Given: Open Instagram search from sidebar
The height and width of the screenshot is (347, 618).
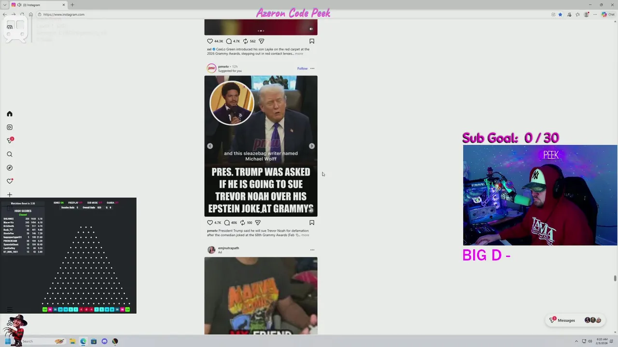Looking at the screenshot, I should click(10, 154).
